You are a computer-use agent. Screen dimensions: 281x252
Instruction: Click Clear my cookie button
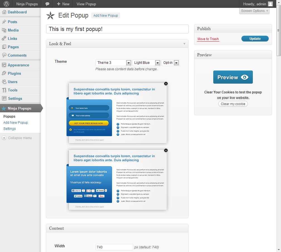click(233, 104)
